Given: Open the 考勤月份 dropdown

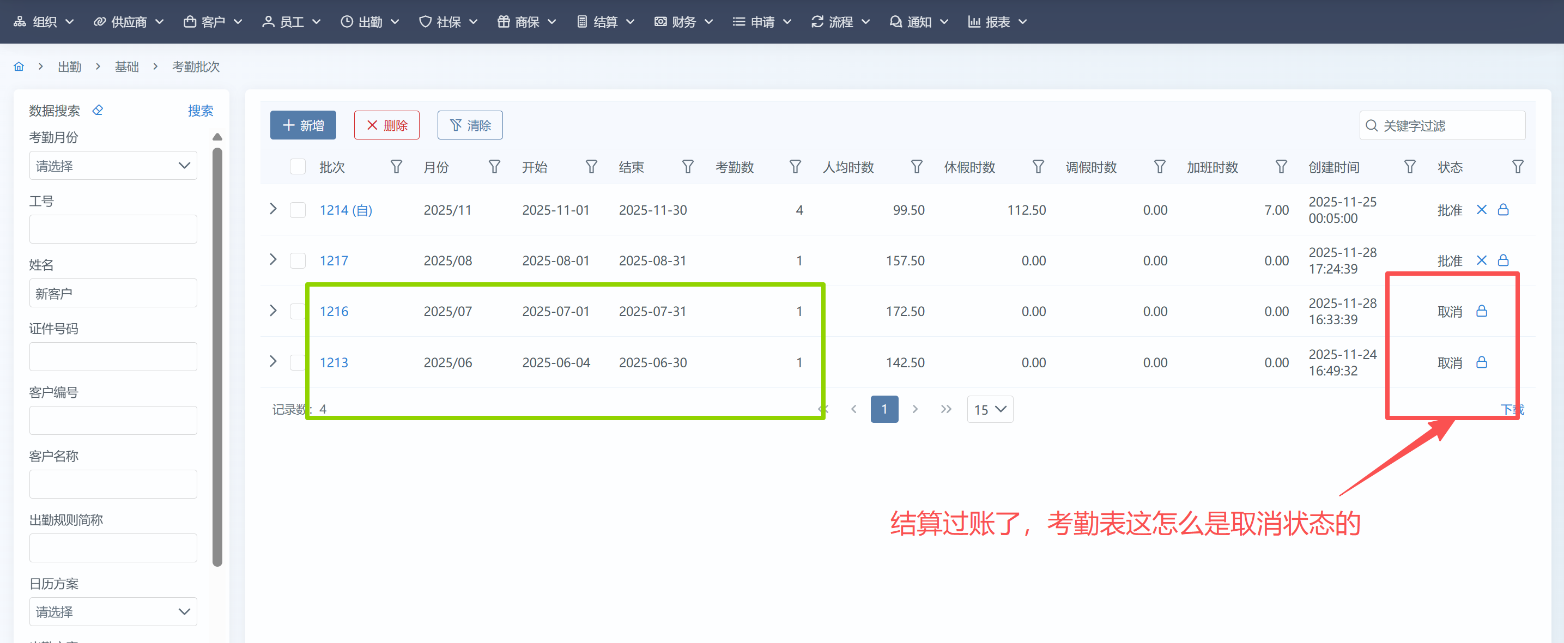Looking at the screenshot, I should [x=113, y=166].
